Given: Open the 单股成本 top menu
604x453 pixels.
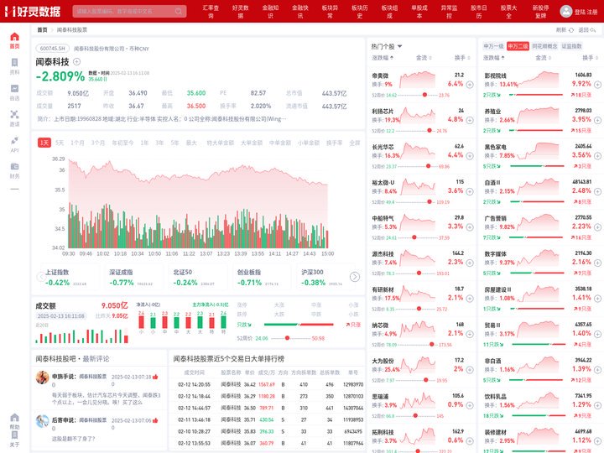Looking at the screenshot, I should click(x=419, y=12).
